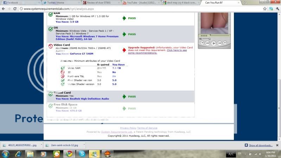The height and width of the screenshot is (158, 281).
Task: Expand options for 2am-saint-oclock-12.jpg download
Action: point(85,145)
